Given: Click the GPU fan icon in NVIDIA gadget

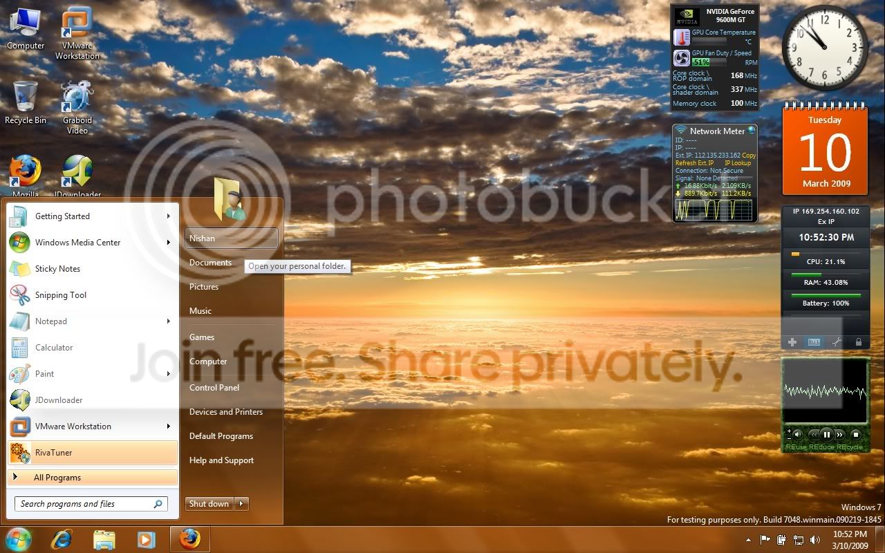Looking at the screenshot, I should pyautogui.click(x=681, y=58).
